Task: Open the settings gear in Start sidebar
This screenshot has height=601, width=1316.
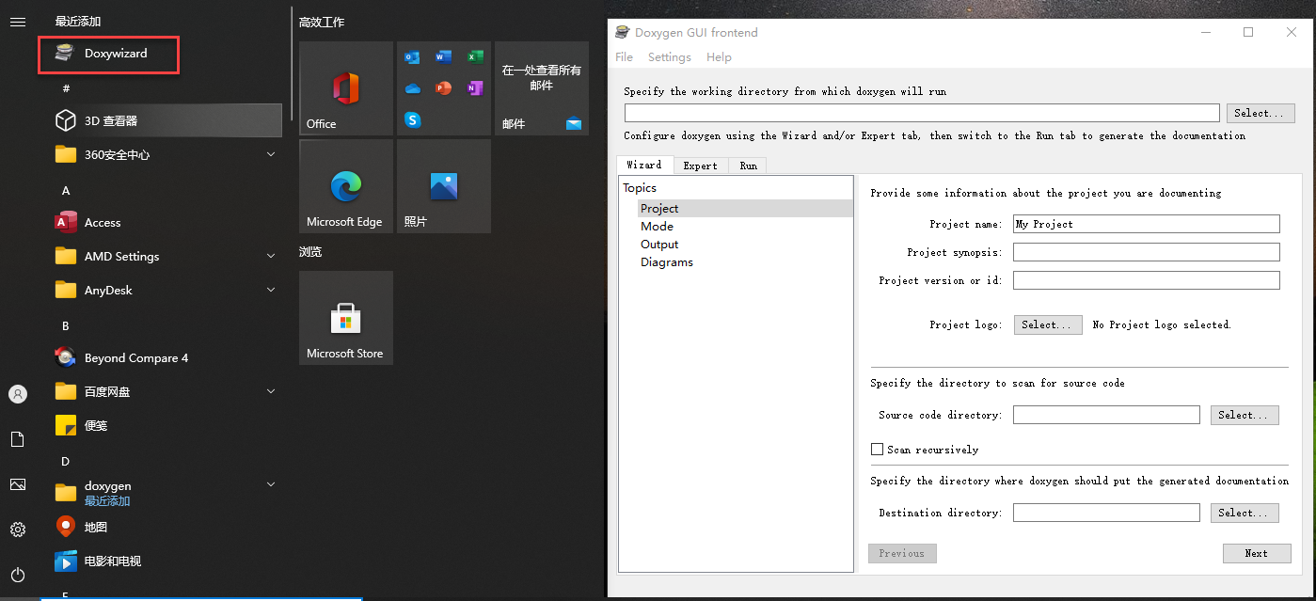Action: coord(18,530)
